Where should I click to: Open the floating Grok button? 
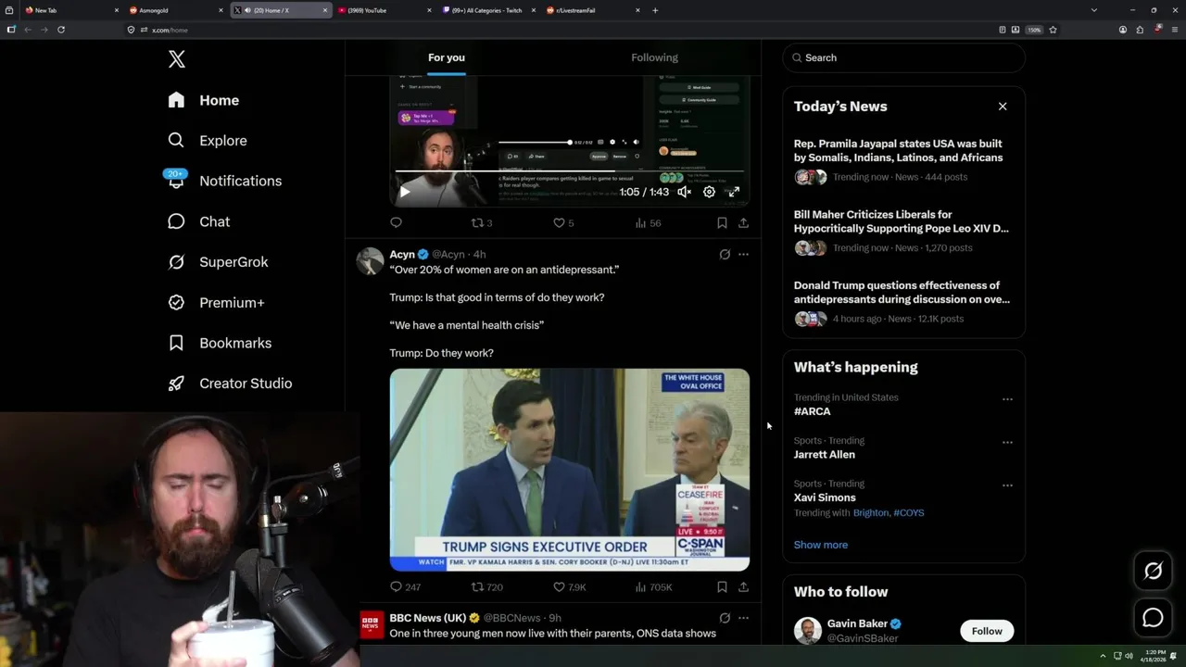click(x=1153, y=572)
